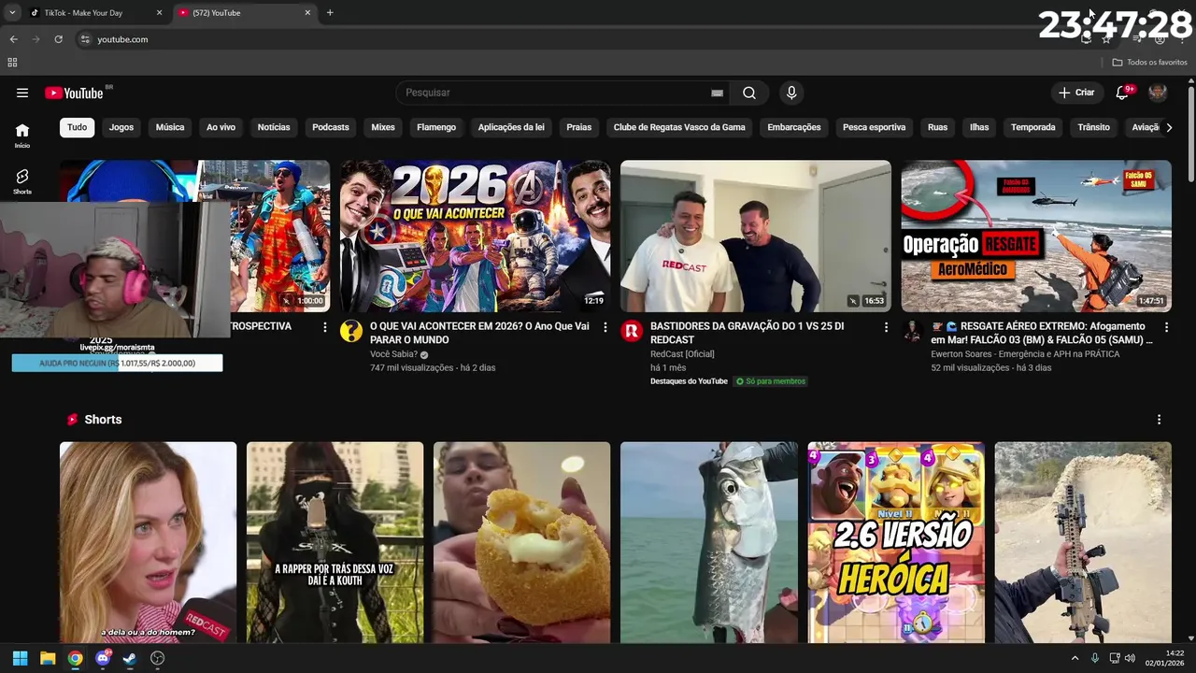Open Todos os favoritos bookmarks folder
The image size is (1196, 673).
click(x=1149, y=63)
